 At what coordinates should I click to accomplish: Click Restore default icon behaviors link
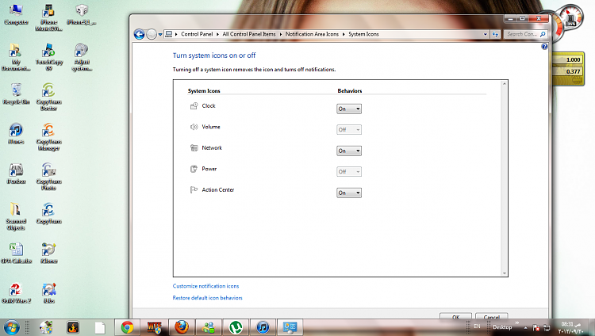coord(207,298)
